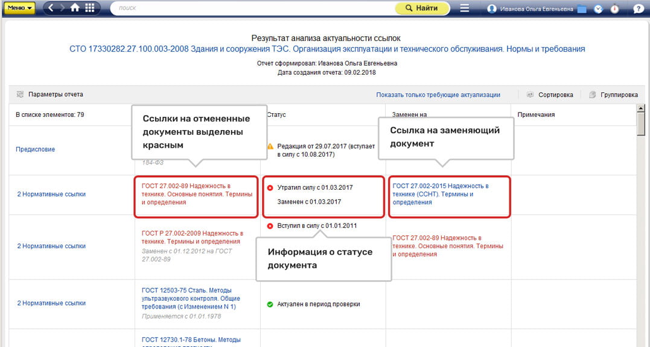The width and height of the screenshot is (650, 347).
Task: Go back with the left arrow icon
Action: [x=51, y=8]
